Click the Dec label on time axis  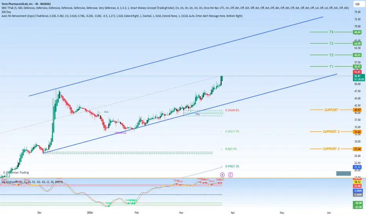[39, 213]
